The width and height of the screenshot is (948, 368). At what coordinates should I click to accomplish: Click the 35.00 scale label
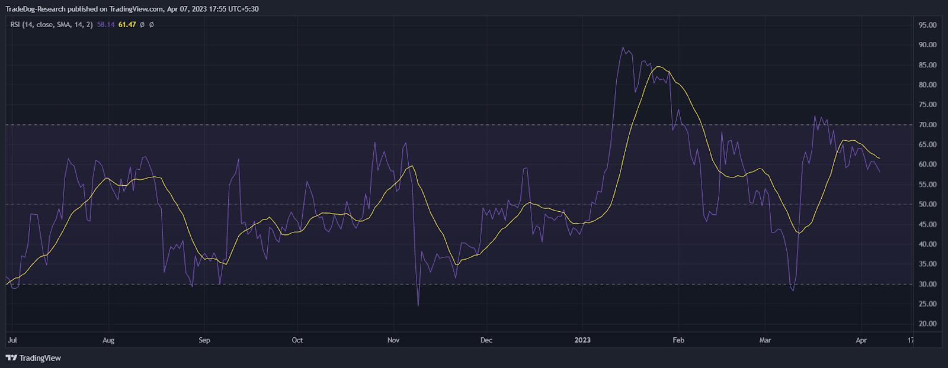(x=927, y=264)
